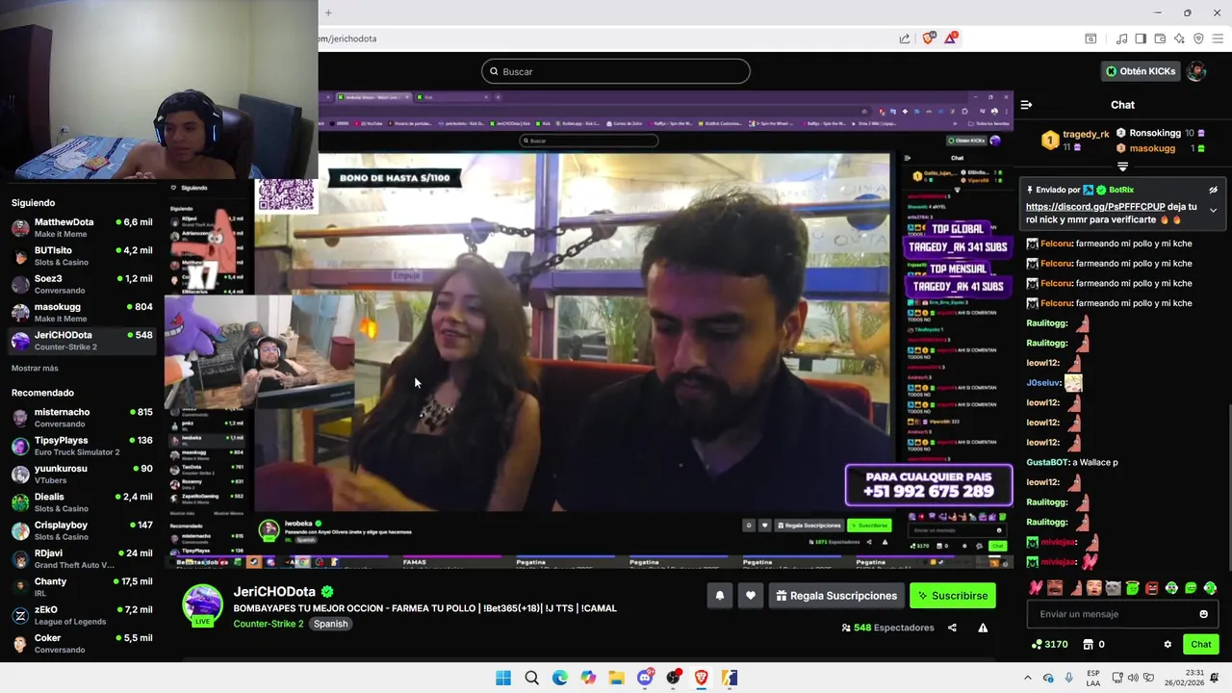Open a new browser tab
This screenshot has width=1232, height=693.
tap(328, 13)
